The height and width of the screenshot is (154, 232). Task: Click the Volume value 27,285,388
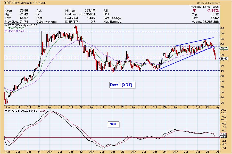coord(211,22)
